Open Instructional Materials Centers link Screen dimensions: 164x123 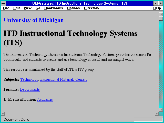(x=64, y=79)
